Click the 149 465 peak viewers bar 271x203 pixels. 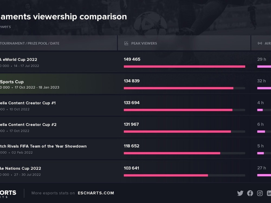[184, 67]
